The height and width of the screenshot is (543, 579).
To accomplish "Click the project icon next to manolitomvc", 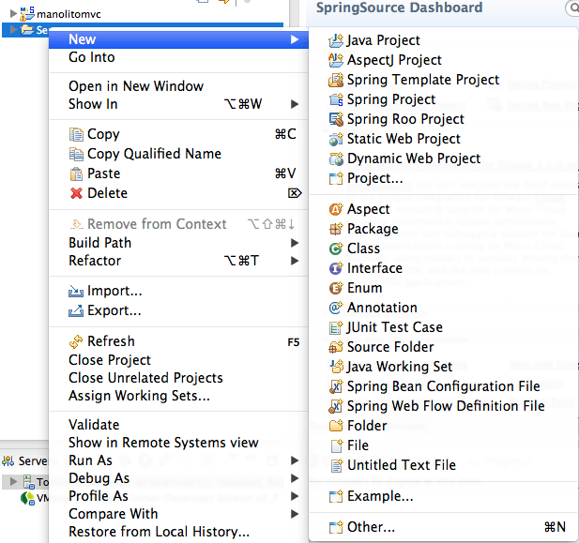I will 27,14.
